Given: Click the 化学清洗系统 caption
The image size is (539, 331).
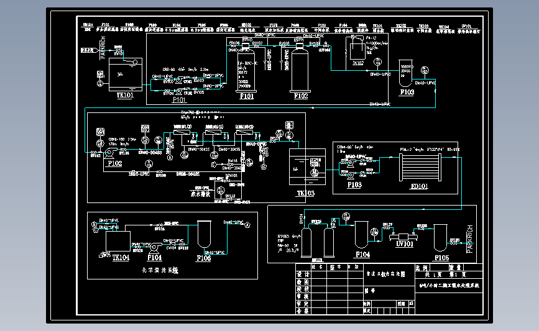Looking at the screenshot, I should tap(160, 270).
